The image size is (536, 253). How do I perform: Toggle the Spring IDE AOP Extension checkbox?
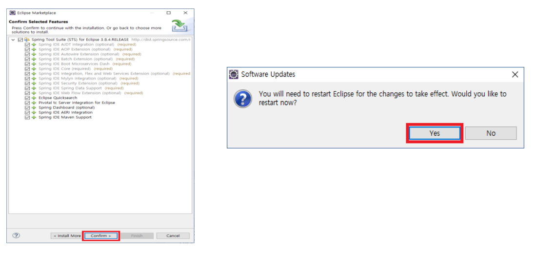[27, 49]
